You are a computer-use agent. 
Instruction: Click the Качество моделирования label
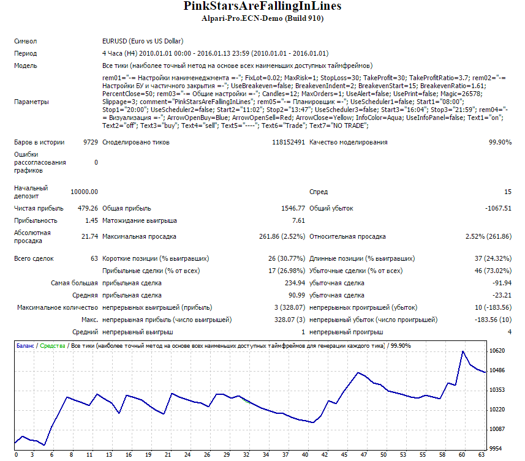click(x=348, y=142)
